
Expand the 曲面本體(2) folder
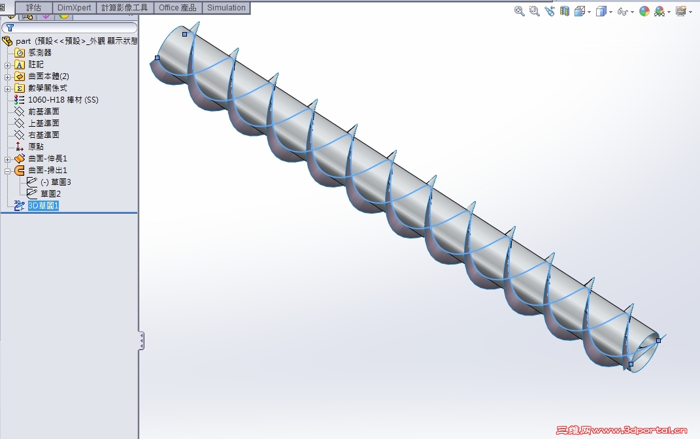point(7,77)
